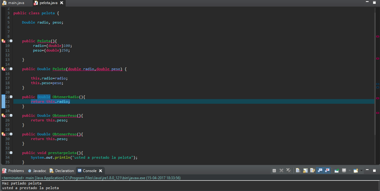
Task: Open the Declaration view tab
Action: (x=62, y=171)
